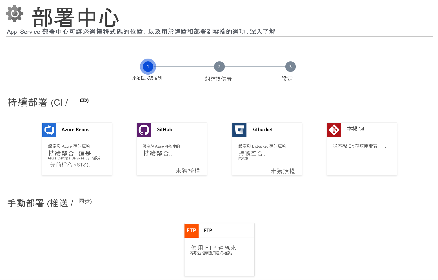Click the 使用 FTP 連線來 description text

[x=214, y=248]
